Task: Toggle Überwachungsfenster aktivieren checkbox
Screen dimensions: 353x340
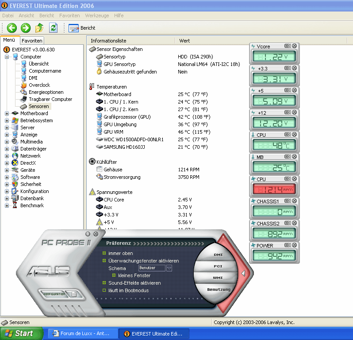Action: (104, 261)
